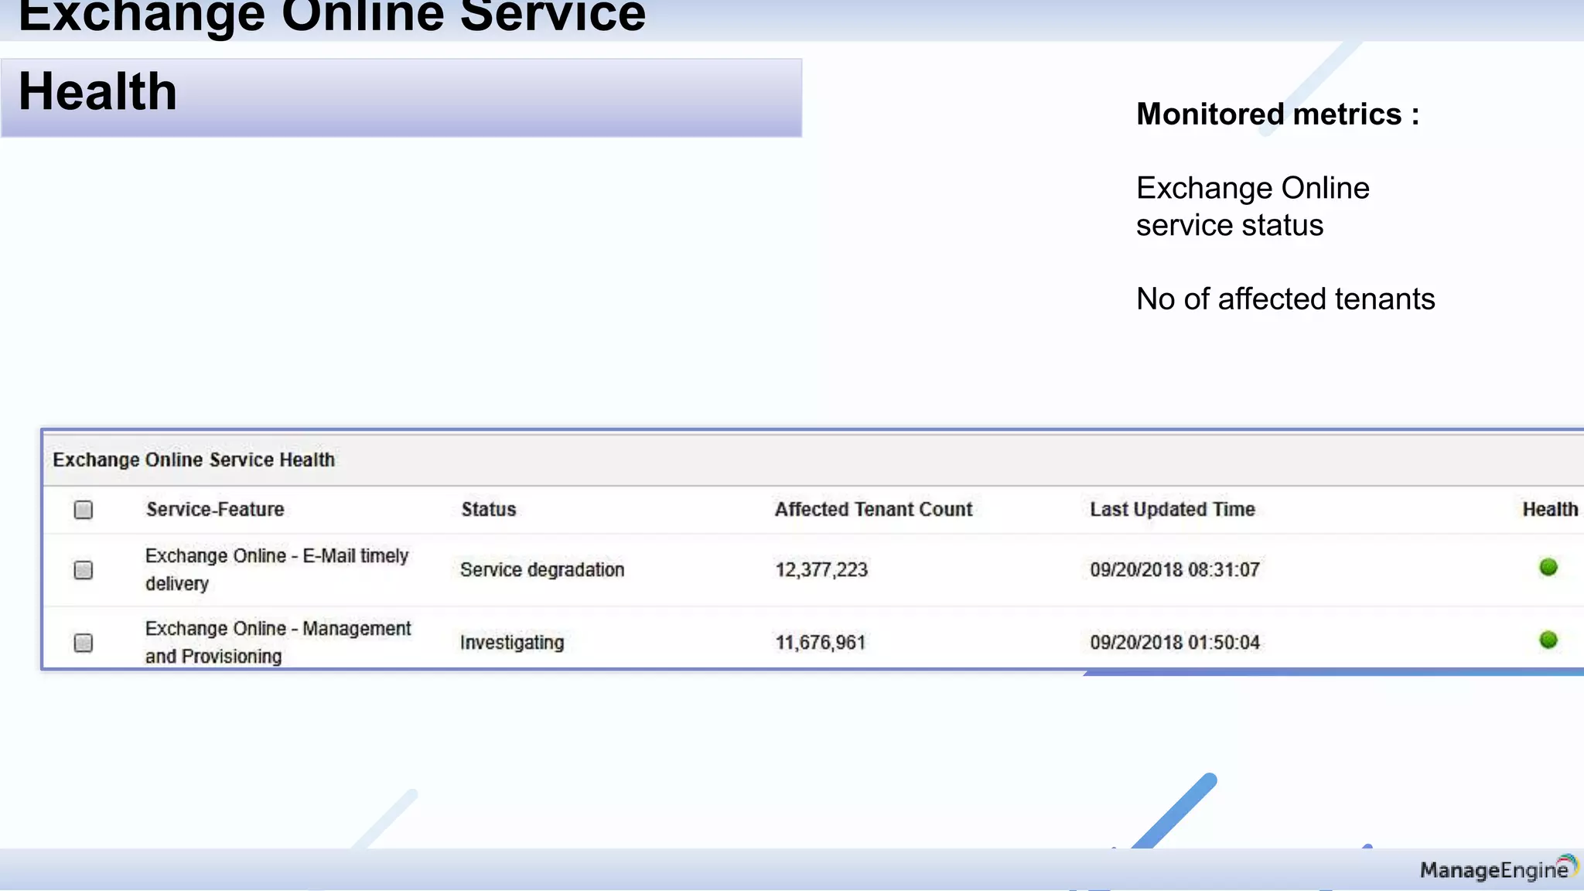
Task: Sort by Service-Feature column header
Action: (215, 509)
